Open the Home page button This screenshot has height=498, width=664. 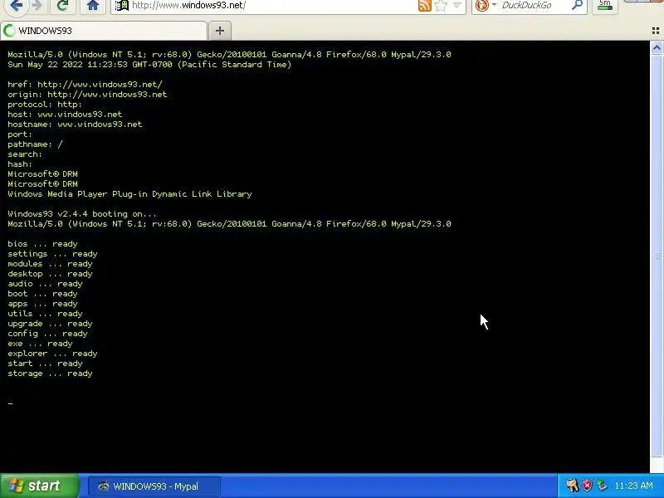93,5
